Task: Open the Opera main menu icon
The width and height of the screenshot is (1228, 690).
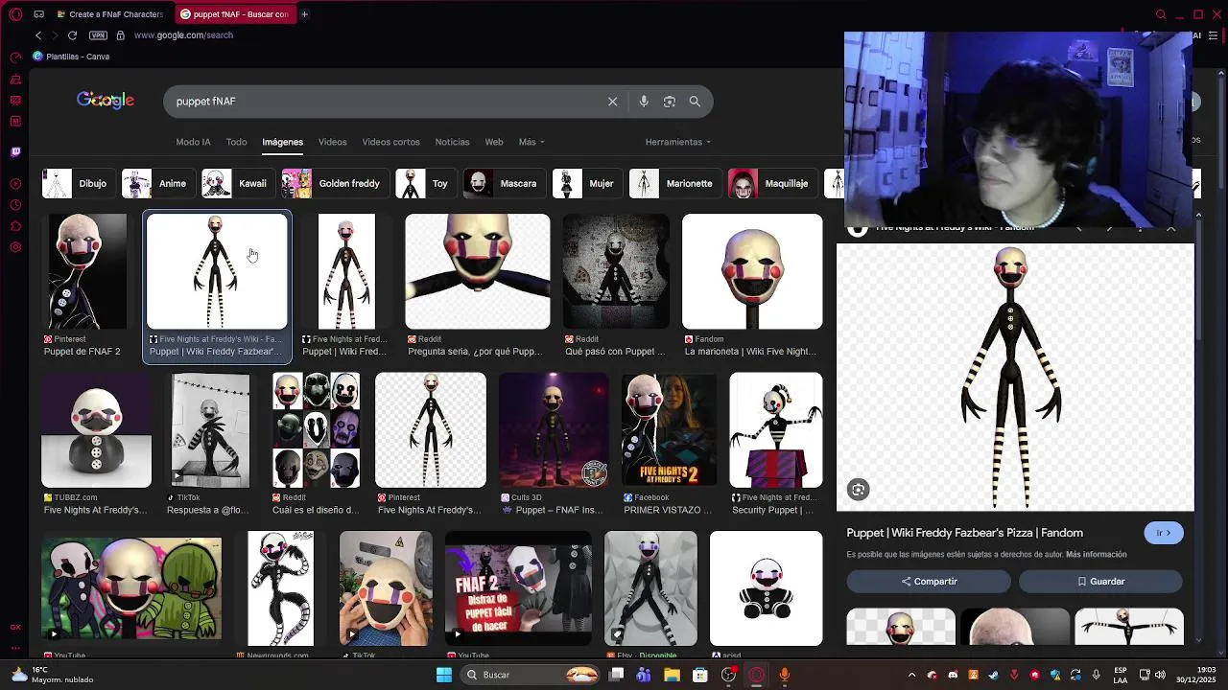Action: click(x=16, y=14)
